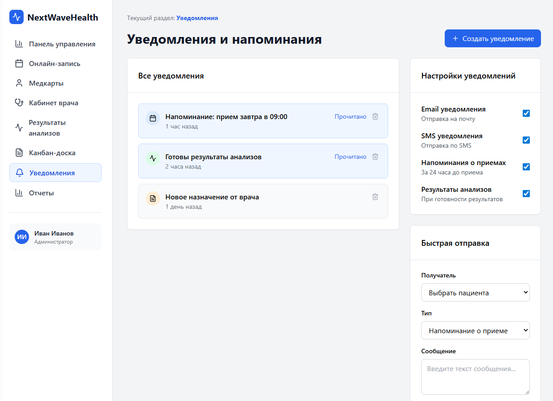Disable Email уведомления checkbox

(x=526, y=113)
